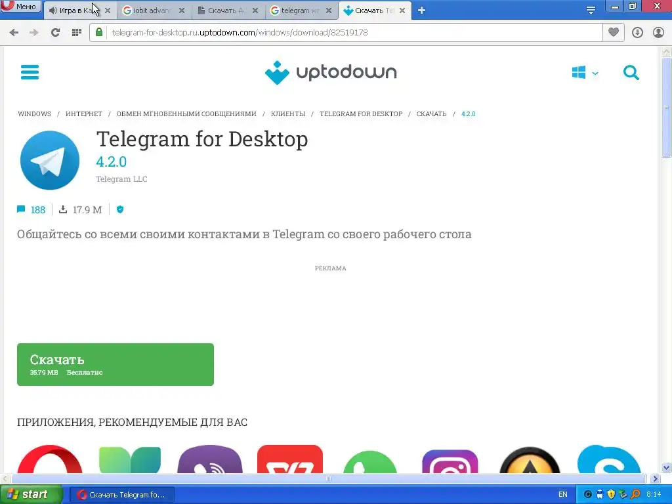Click the safely remove hardware tray icon
The height and width of the screenshot is (504, 672).
tap(623, 495)
